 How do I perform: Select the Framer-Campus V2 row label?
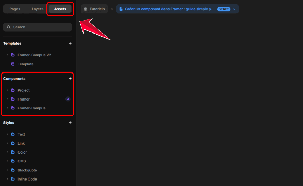(34, 55)
